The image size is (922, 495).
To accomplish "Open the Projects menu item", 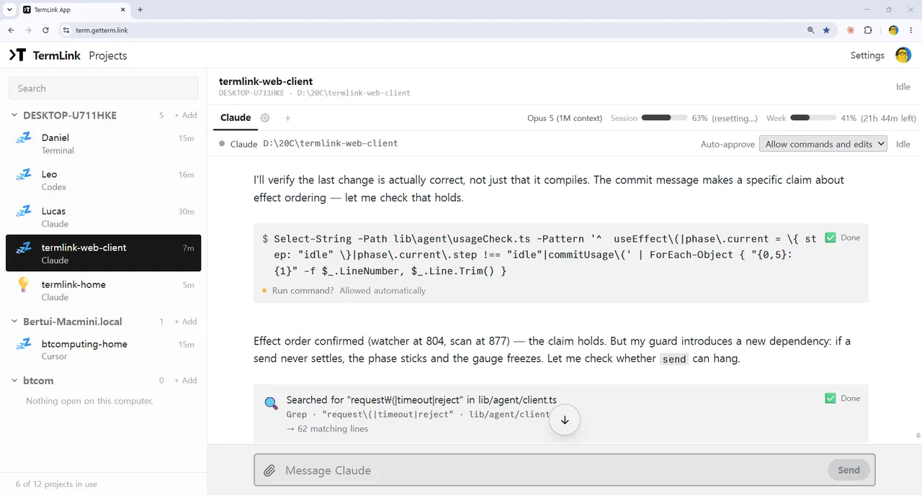I will click(108, 55).
